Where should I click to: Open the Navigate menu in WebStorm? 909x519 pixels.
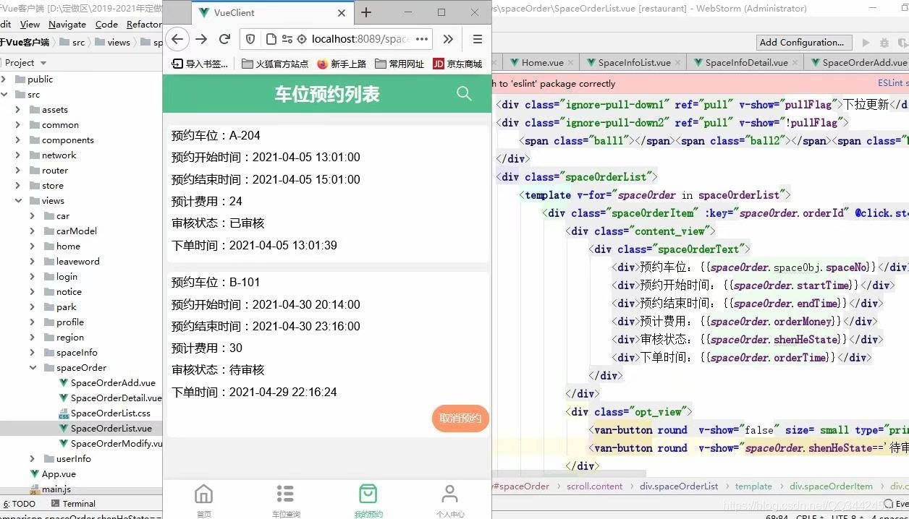click(x=67, y=24)
